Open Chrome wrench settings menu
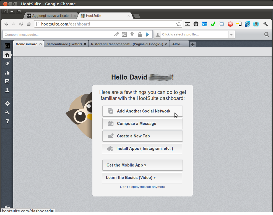 click(x=266, y=24)
